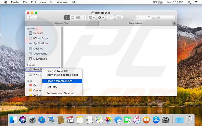Select the Hard drive sidebar item
The width and height of the screenshot is (202, 126).
[36, 75]
